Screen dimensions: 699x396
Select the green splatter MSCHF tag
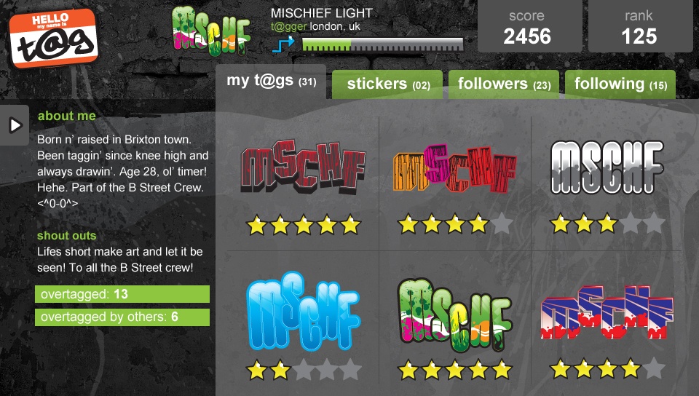[454, 314]
